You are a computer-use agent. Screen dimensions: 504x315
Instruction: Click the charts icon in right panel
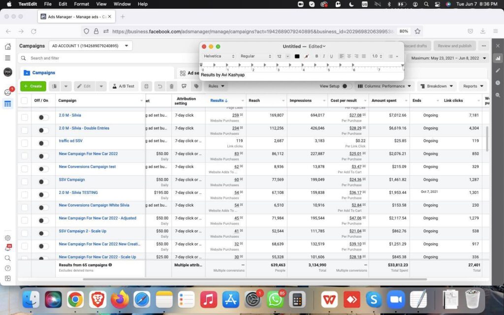click(498, 58)
